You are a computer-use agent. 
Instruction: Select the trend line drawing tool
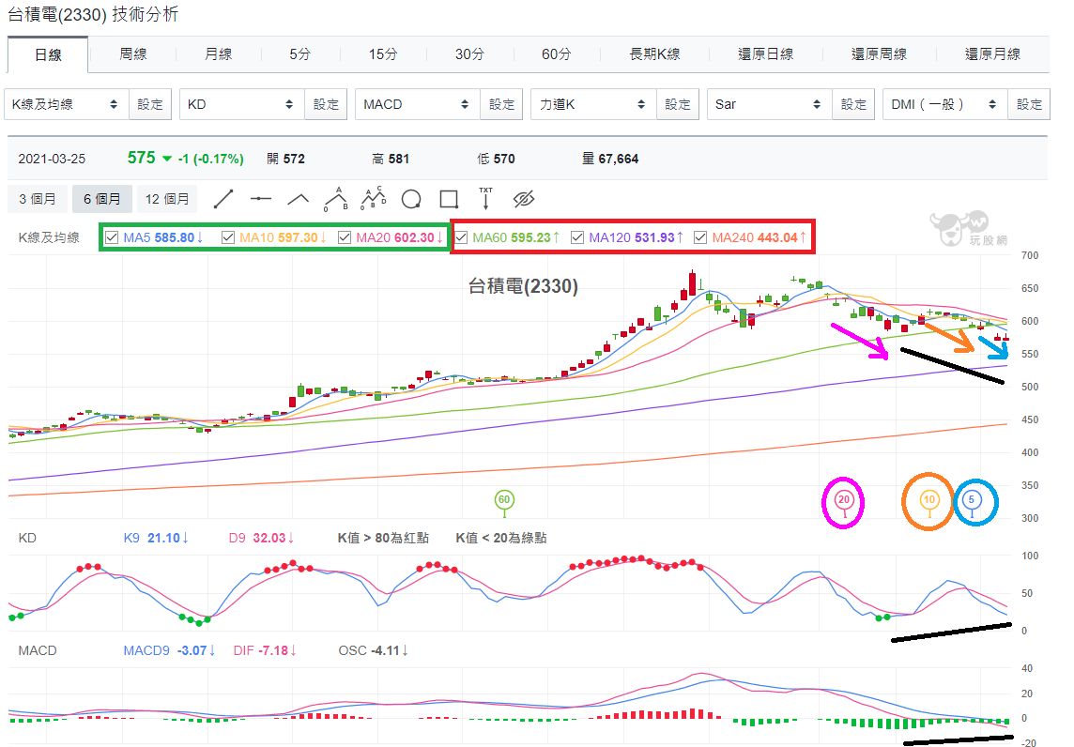[x=223, y=199]
